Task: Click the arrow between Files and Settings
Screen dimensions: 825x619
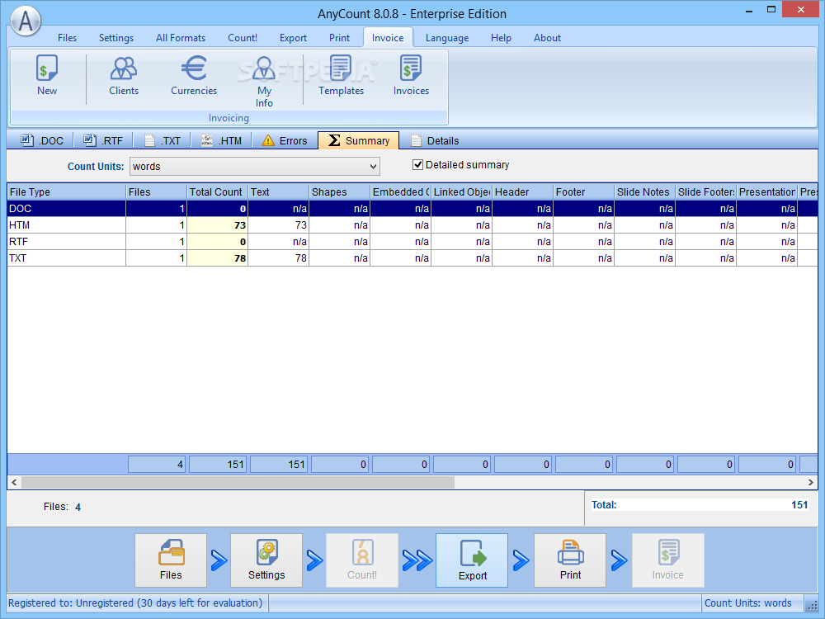Action: [219, 560]
